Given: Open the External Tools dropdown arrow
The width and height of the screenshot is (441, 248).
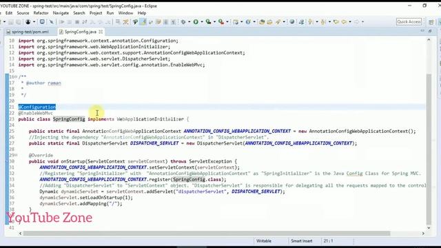Looking at the screenshot, I should [x=227, y=21].
